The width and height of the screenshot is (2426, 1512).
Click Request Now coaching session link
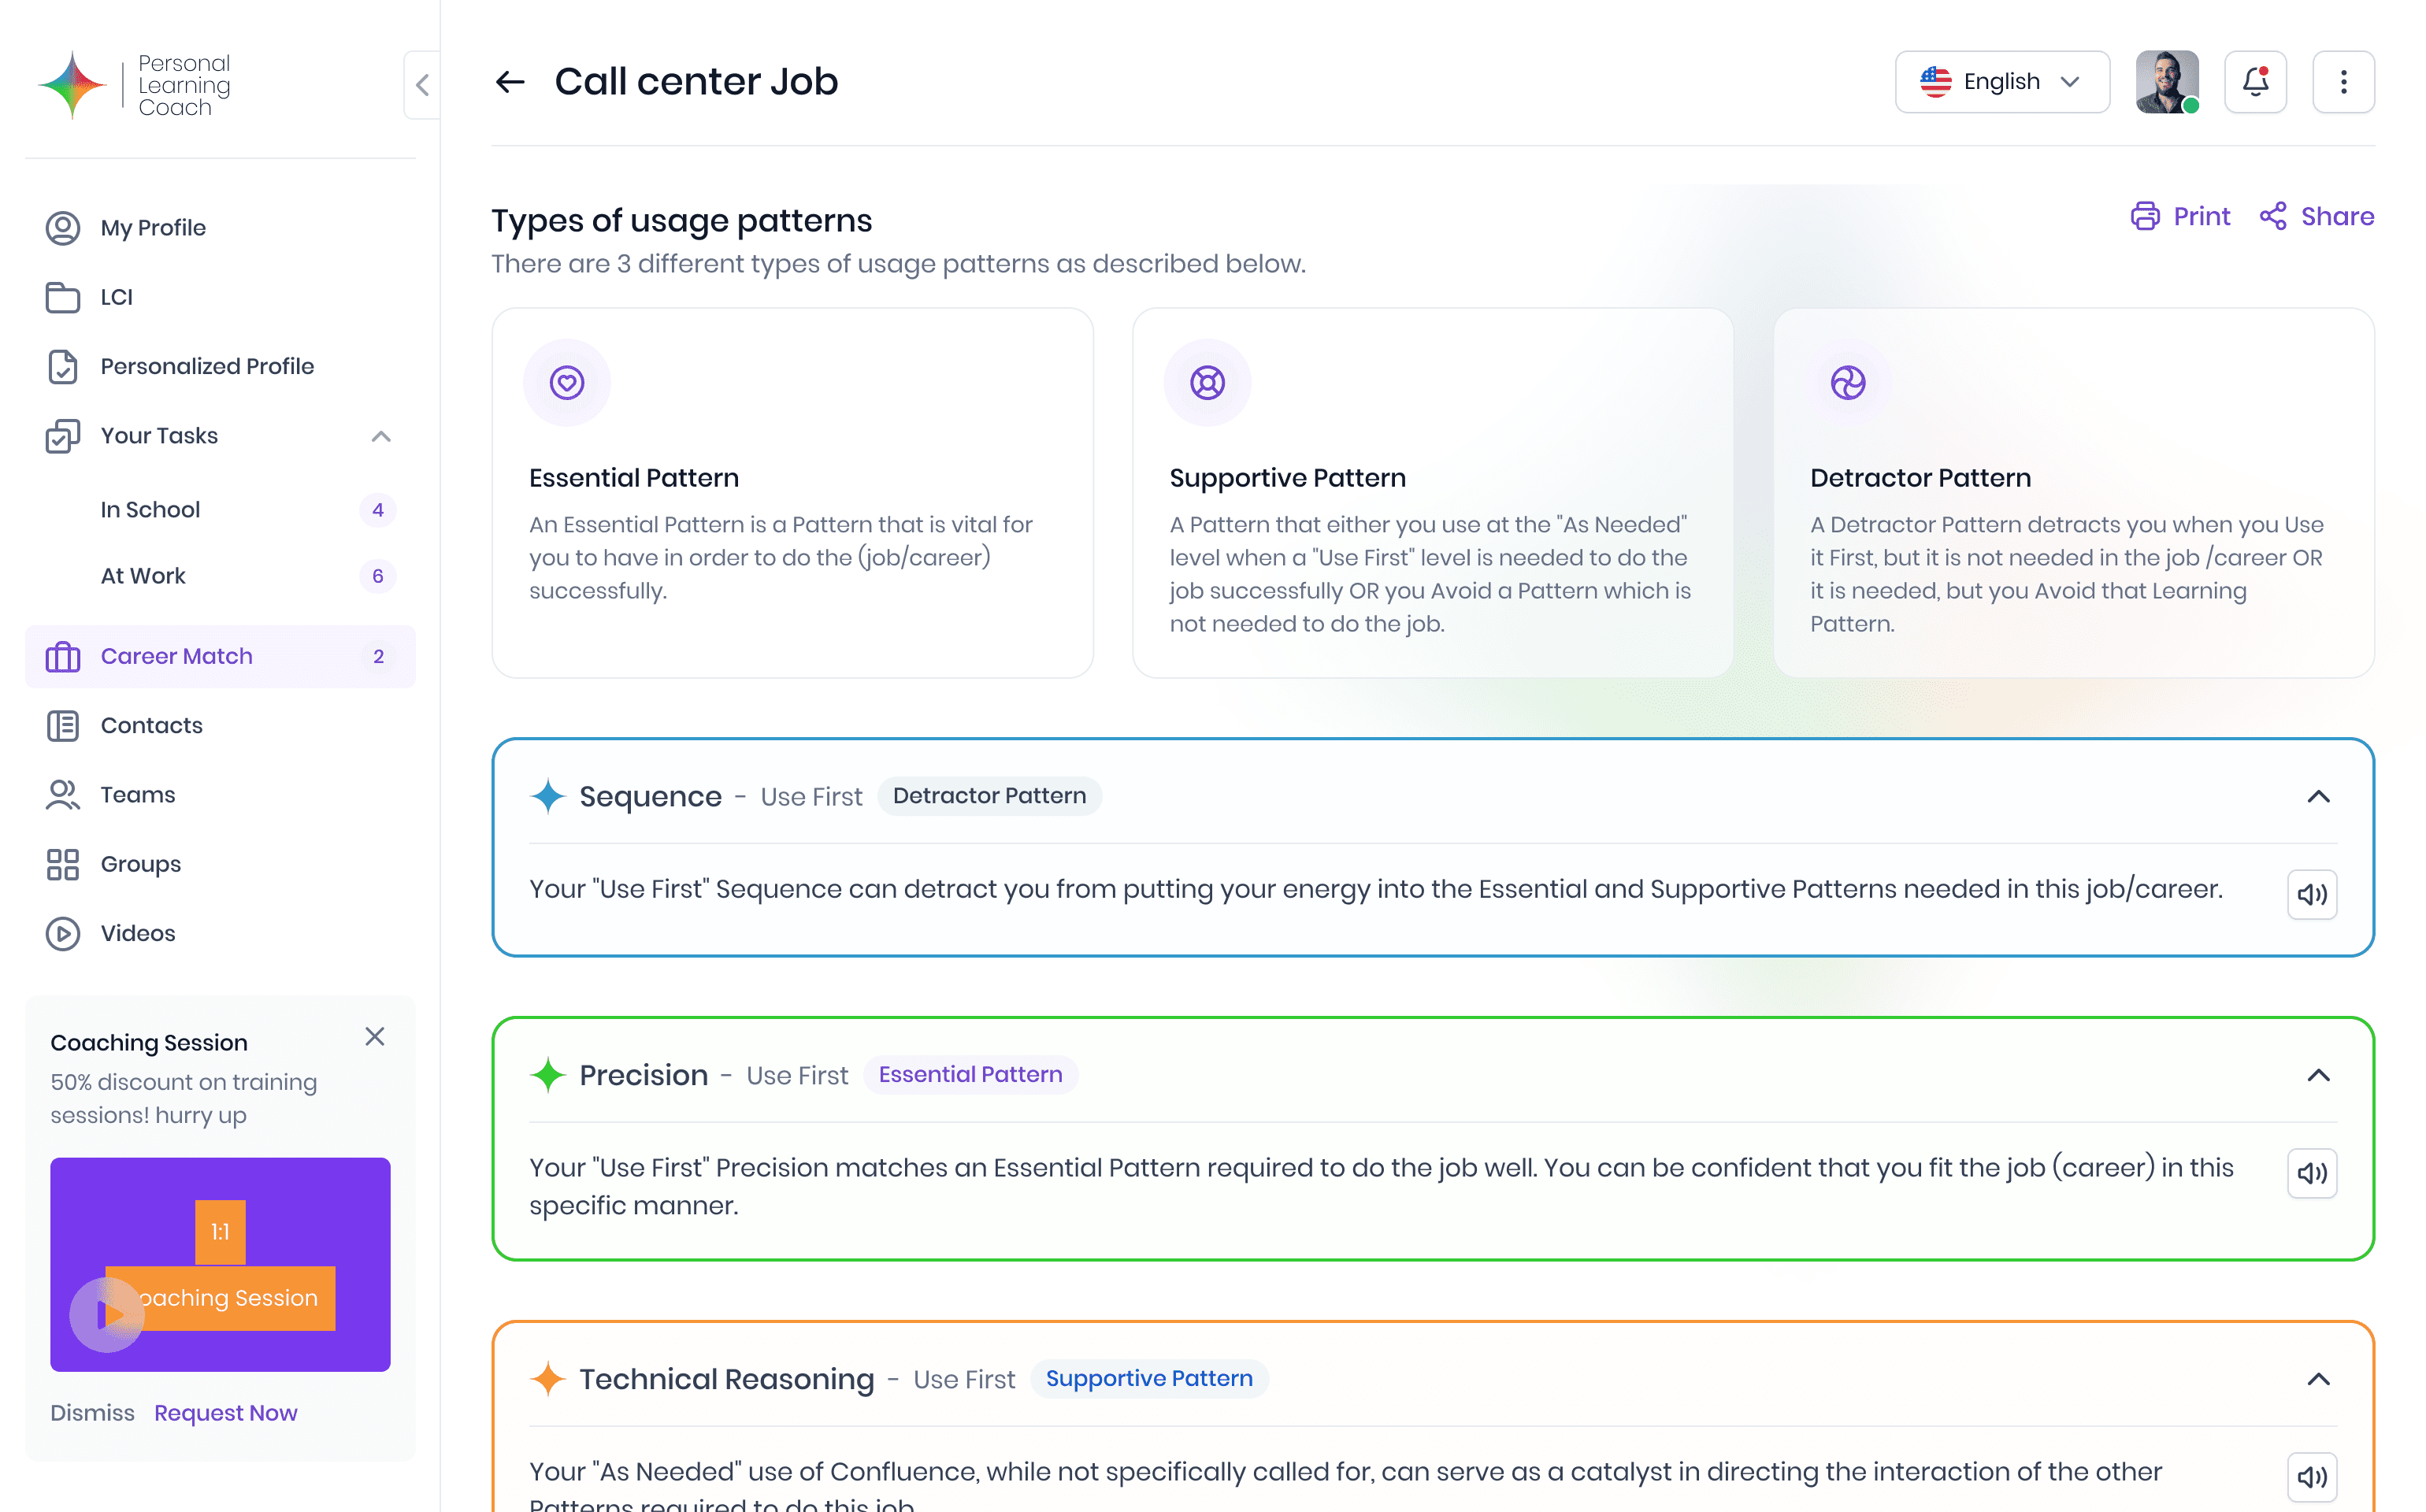click(x=224, y=1413)
